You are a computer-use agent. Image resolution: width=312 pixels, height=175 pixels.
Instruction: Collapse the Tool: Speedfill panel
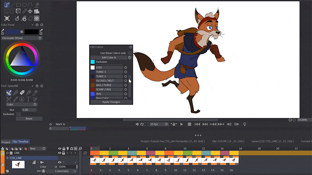37,86
